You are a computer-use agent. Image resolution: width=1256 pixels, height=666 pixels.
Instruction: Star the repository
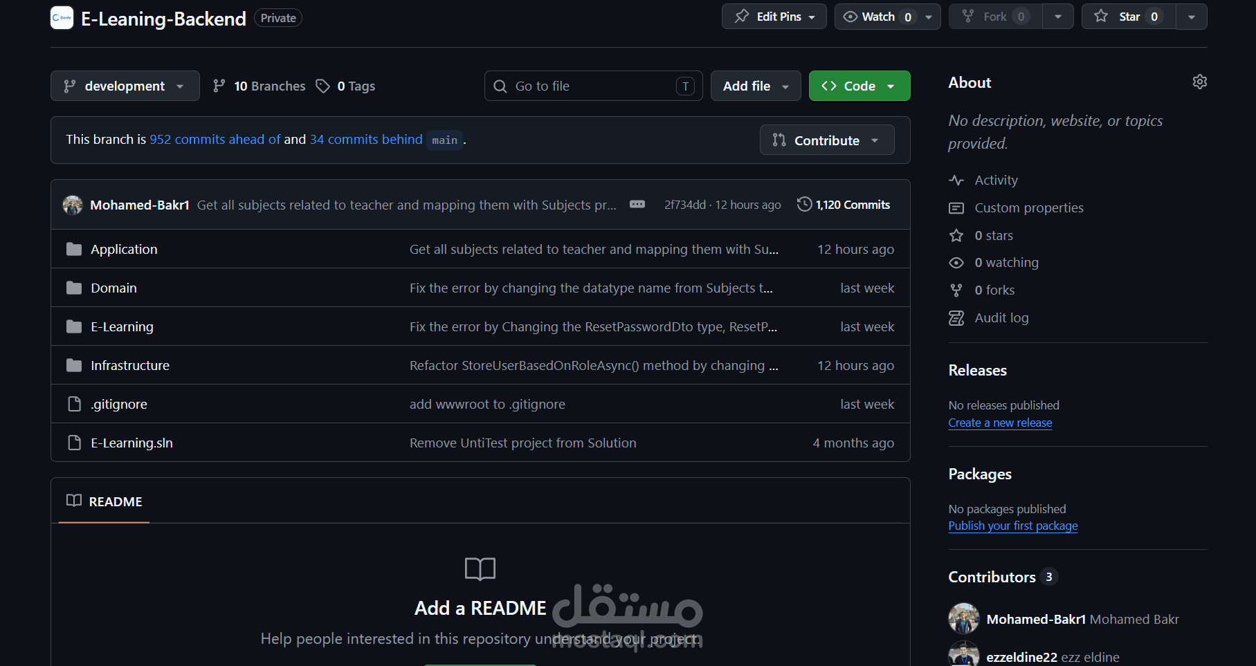tap(1129, 17)
